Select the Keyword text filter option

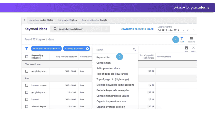[x=104, y=57]
